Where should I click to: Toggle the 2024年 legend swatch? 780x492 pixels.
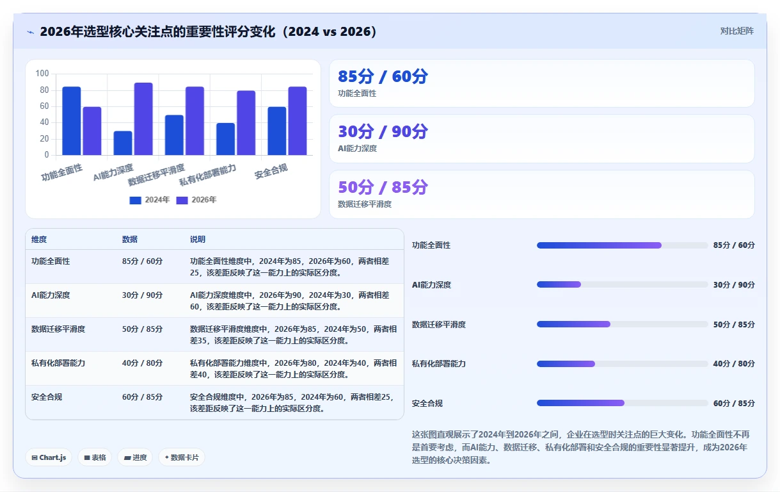coord(135,200)
